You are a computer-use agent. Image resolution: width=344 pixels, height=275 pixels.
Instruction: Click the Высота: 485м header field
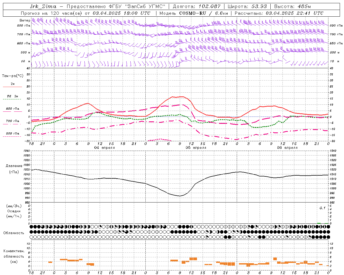292,6
